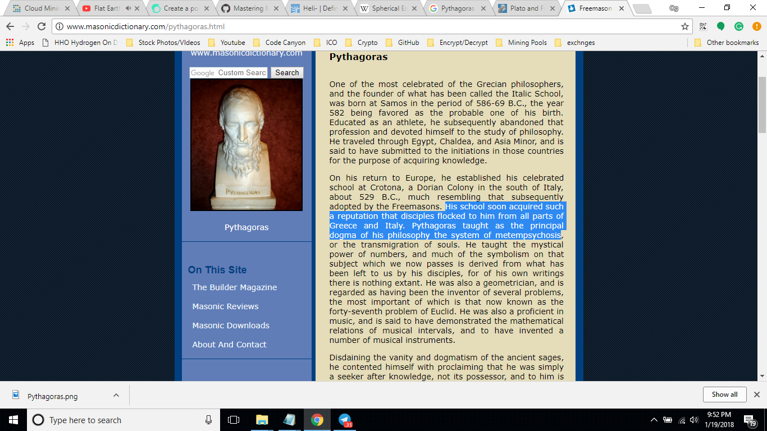
Task: Bookmark this page using the star icon
Action: (x=683, y=26)
